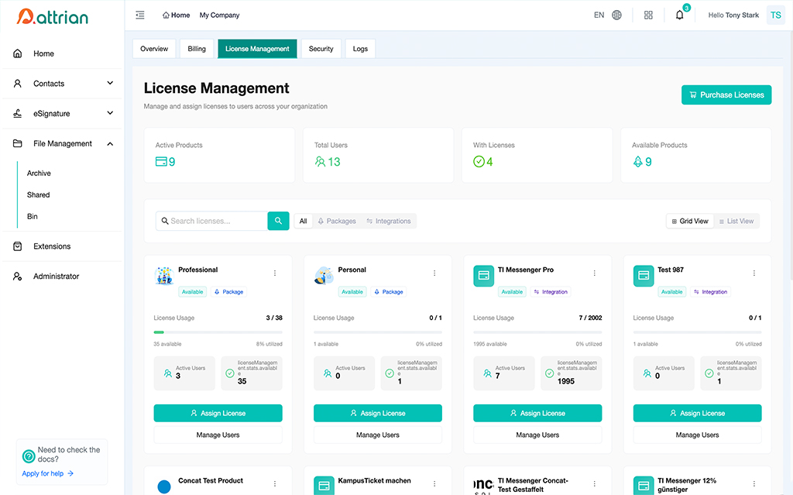This screenshot has height=495, width=793.
Task: Click the TS user avatar
Action: click(775, 15)
